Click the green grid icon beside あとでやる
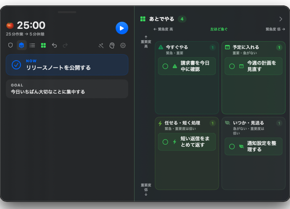Screen dimensions: 290x209 143,19
